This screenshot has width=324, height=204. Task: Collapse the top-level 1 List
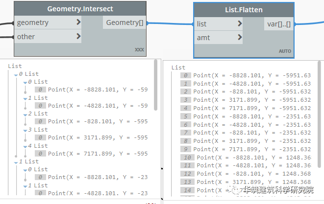coord(16,163)
